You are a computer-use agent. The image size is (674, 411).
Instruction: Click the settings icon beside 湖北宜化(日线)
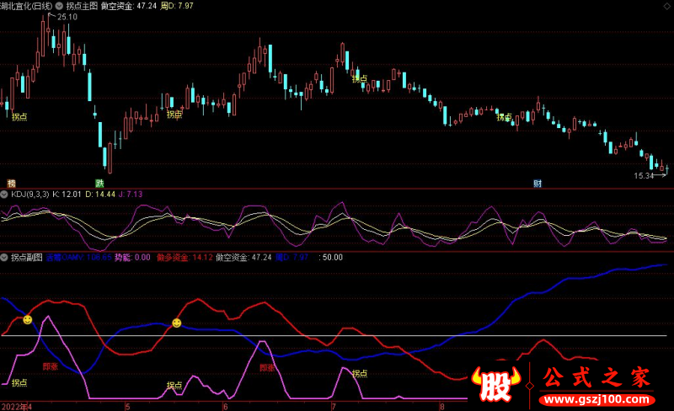tap(71, 6)
